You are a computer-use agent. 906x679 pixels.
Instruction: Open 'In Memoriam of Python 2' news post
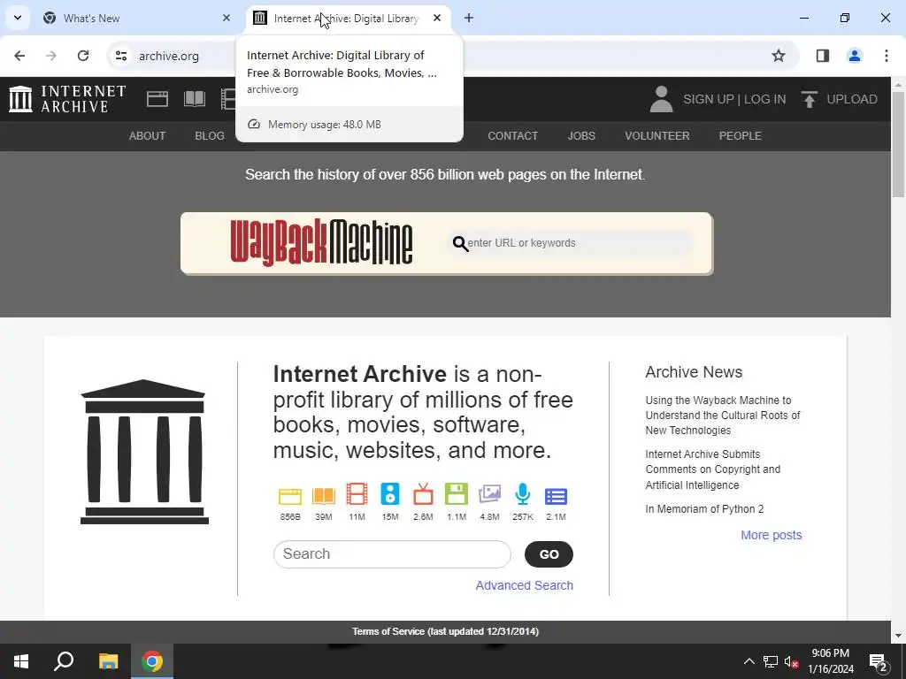[704, 508]
